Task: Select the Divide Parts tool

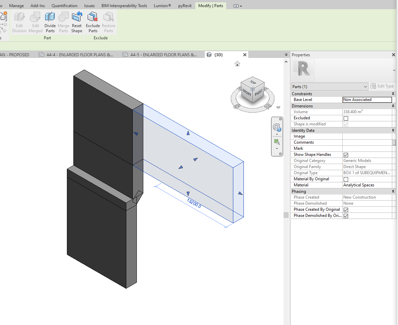Action: coord(50,22)
